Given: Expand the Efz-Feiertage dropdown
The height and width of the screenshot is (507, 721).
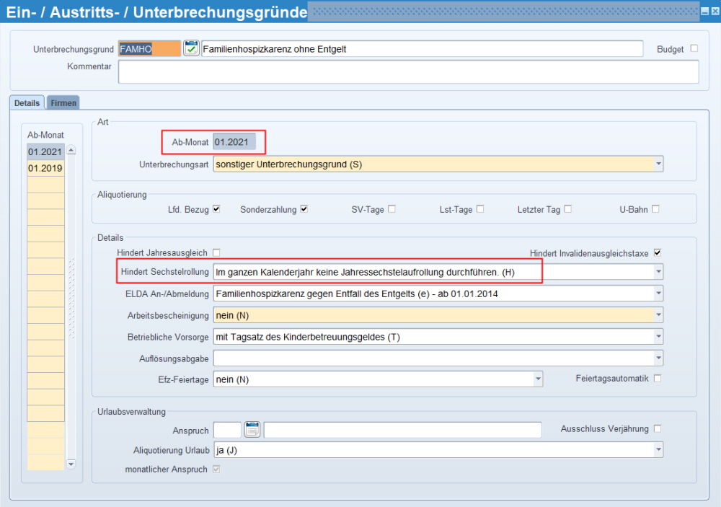Looking at the screenshot, I should 538,379.
